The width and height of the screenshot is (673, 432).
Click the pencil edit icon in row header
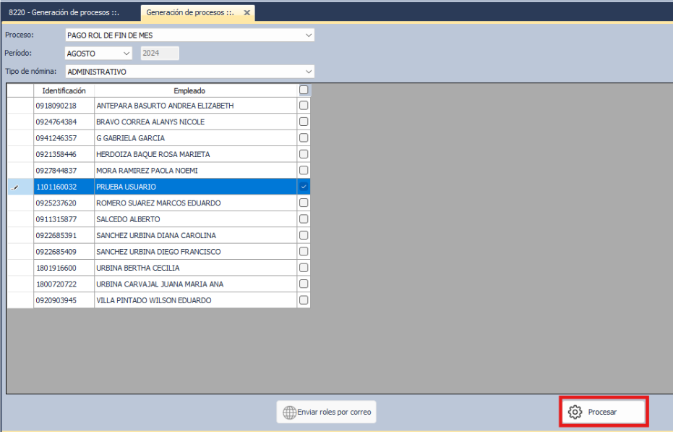(16, 187)
